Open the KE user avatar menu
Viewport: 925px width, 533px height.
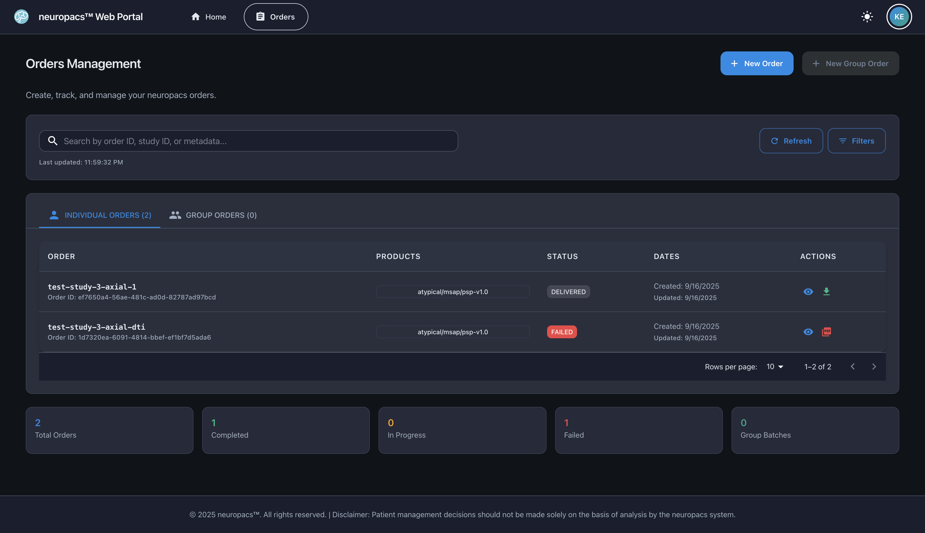coord(899,17)
